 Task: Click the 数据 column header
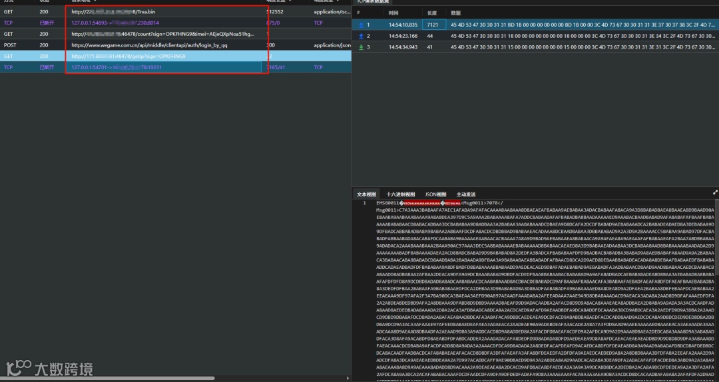tap(456, 13)
